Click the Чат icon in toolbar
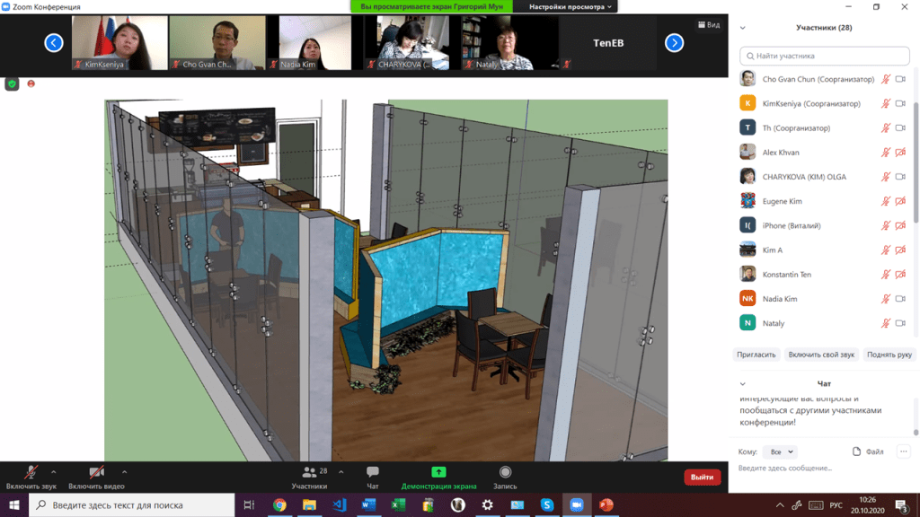Screen dimensions: 920x517 point(373,477)
